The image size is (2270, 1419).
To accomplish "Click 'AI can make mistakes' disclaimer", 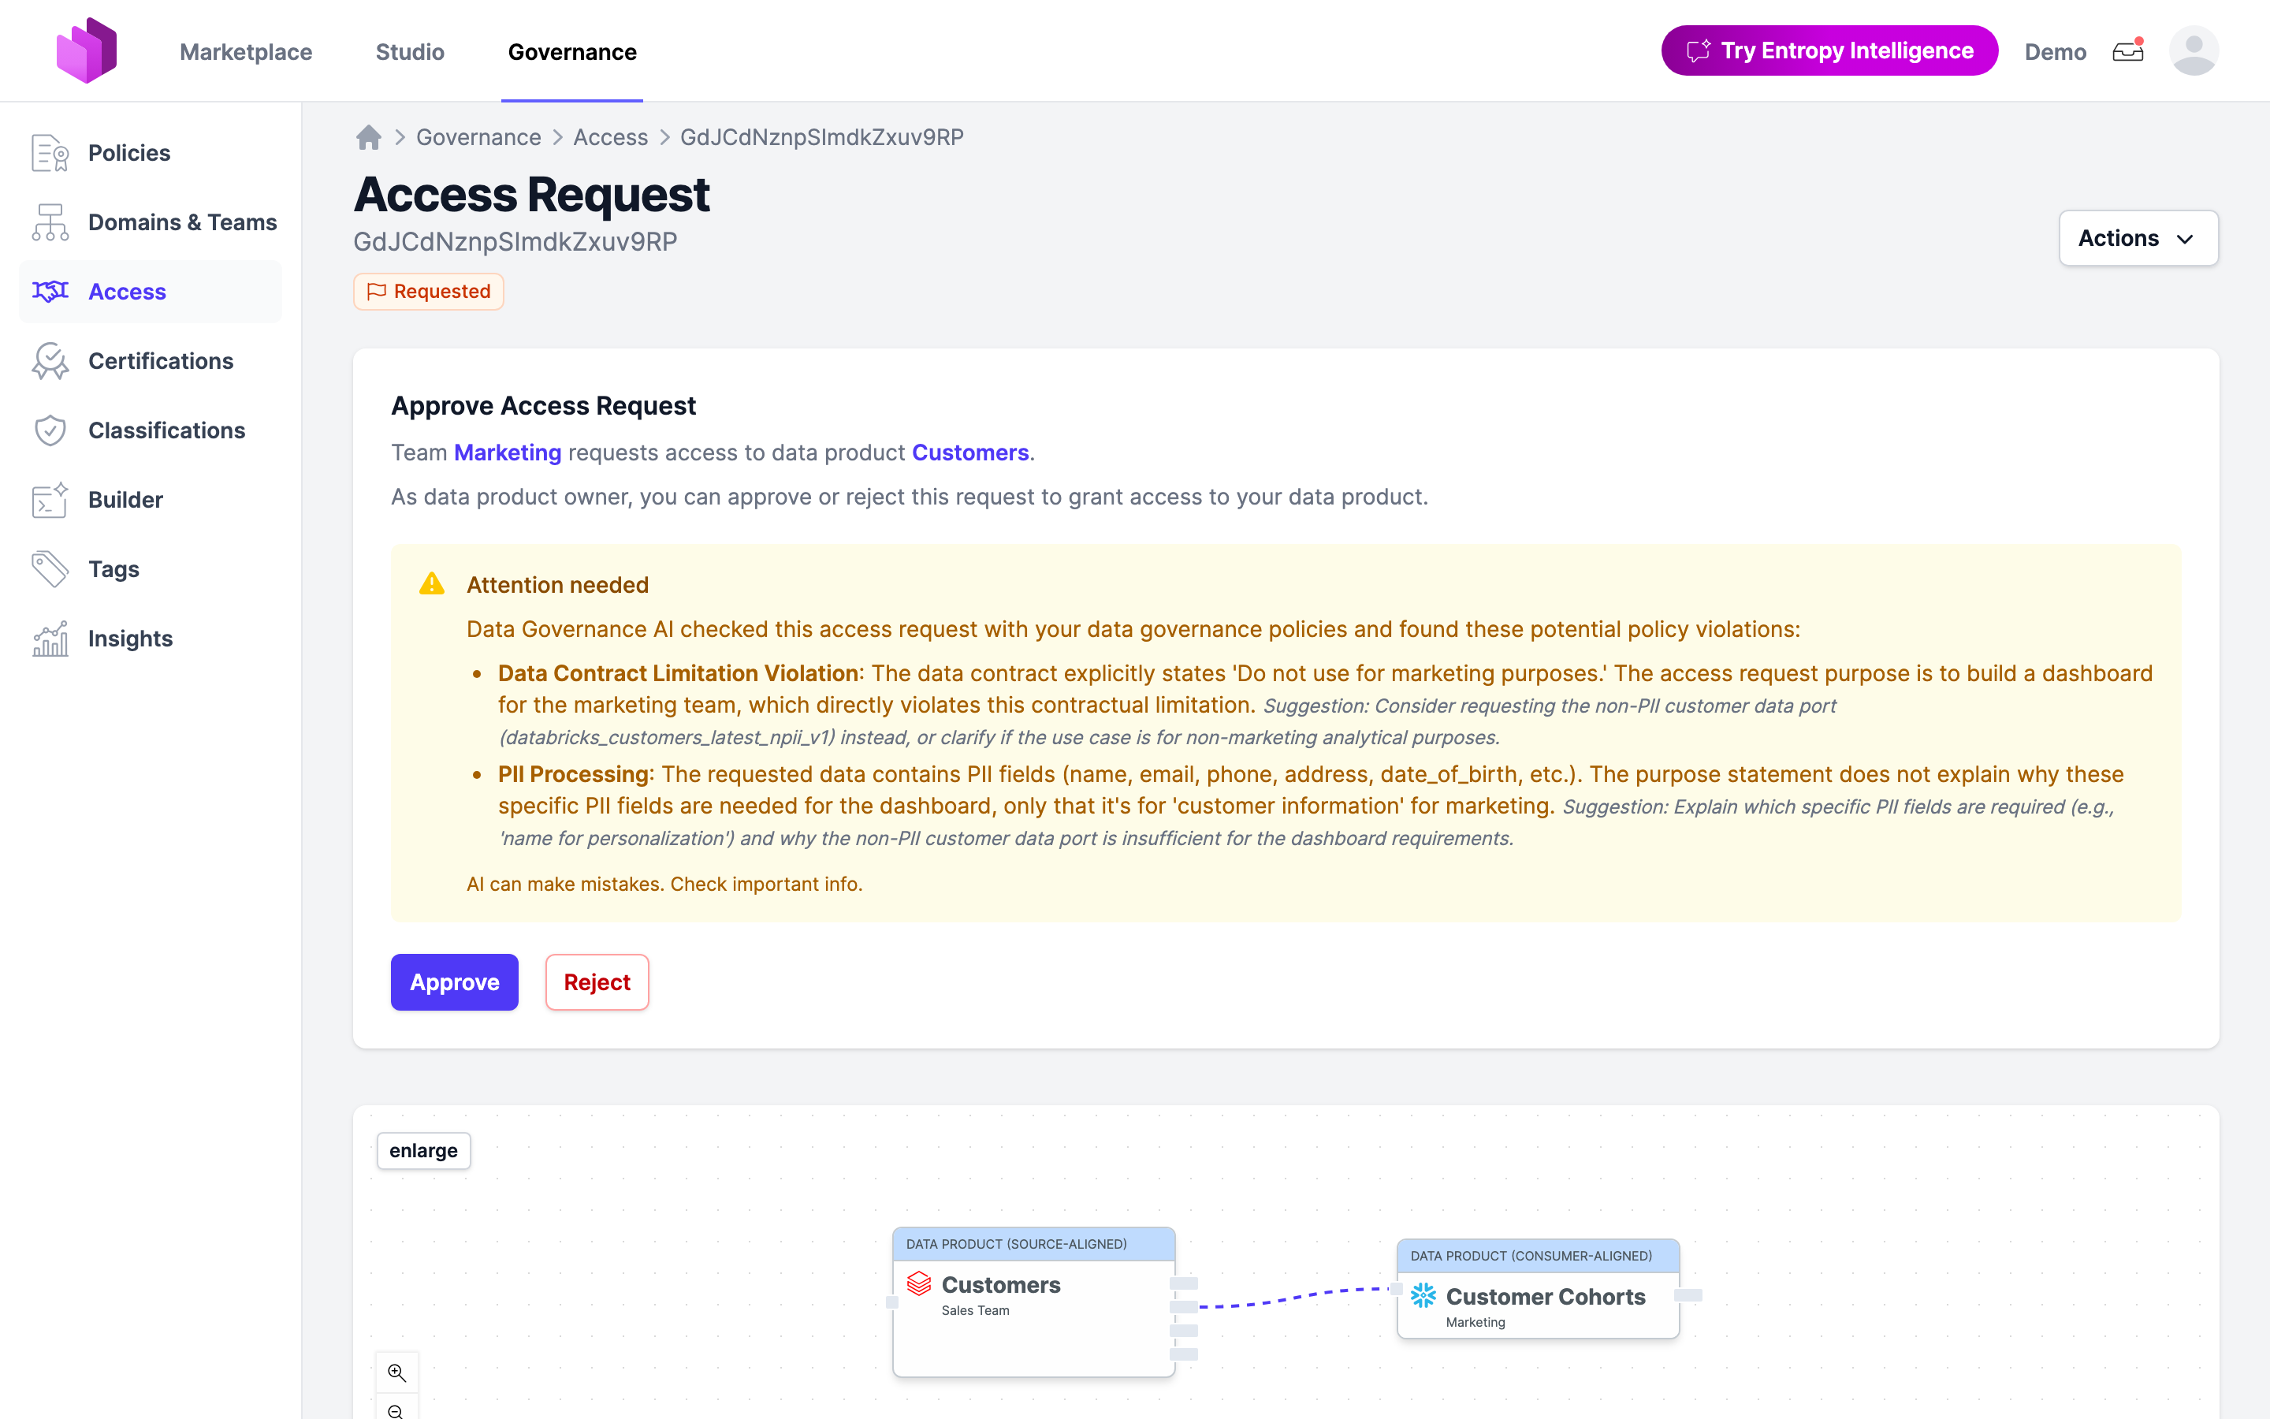I will coord(664,884).
